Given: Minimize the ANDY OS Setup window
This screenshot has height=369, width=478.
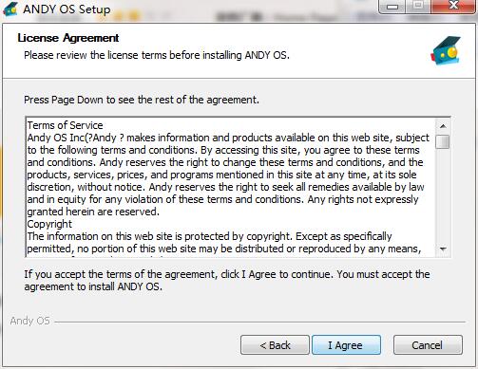Looking at the screenshot, I should pos(392,7).
